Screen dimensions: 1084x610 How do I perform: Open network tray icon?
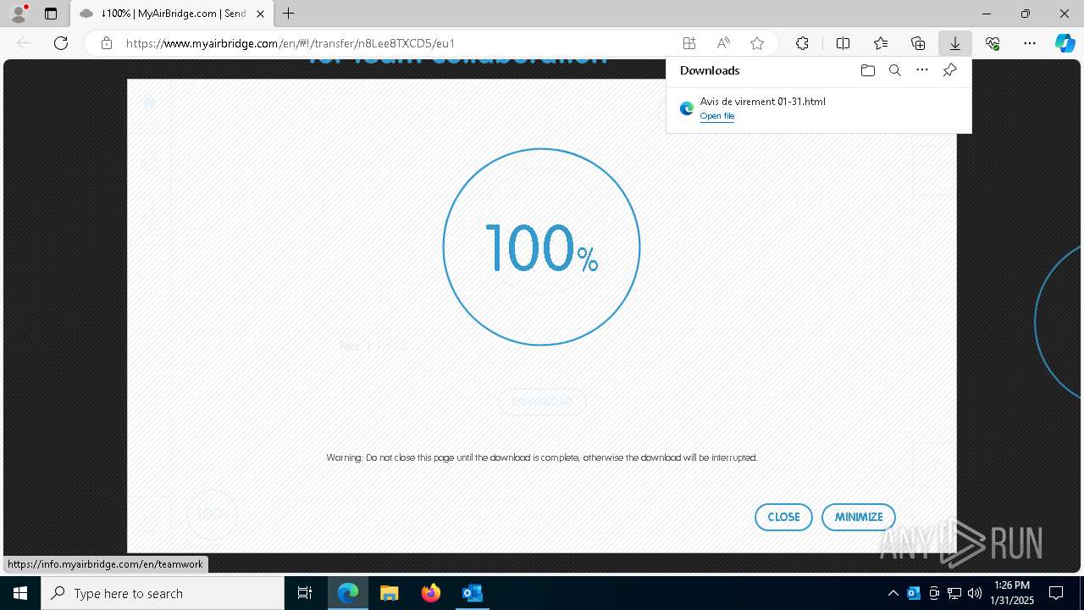pyautogui.click(x=954, y=593)
